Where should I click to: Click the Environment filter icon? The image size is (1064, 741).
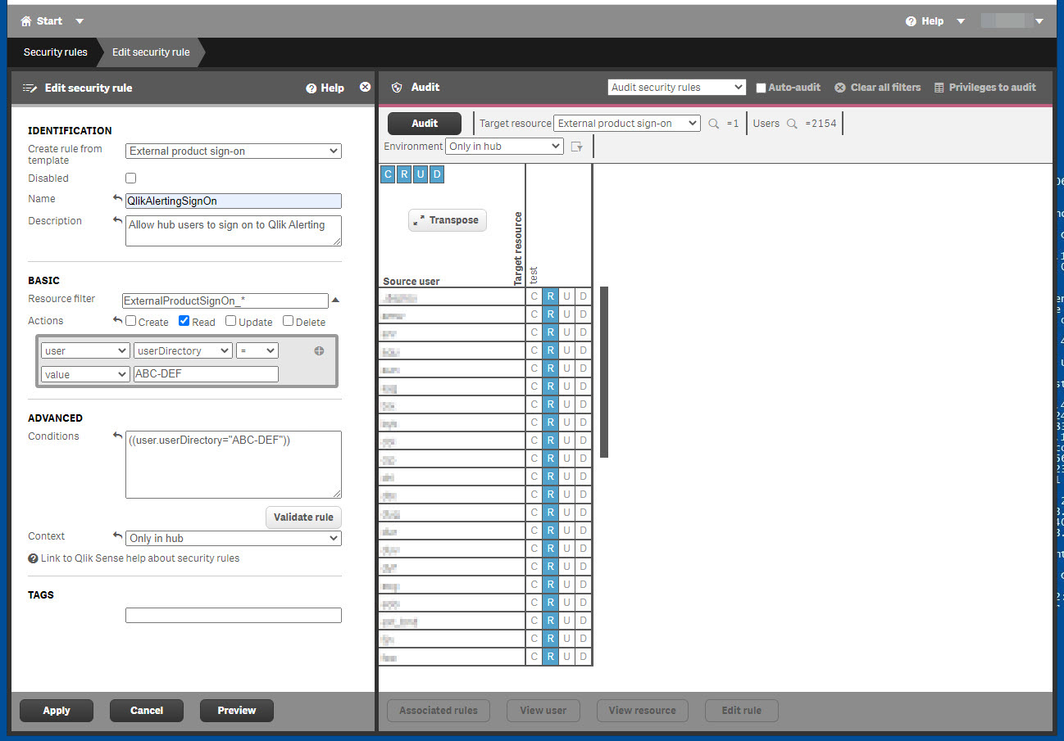tap(577, 147)
